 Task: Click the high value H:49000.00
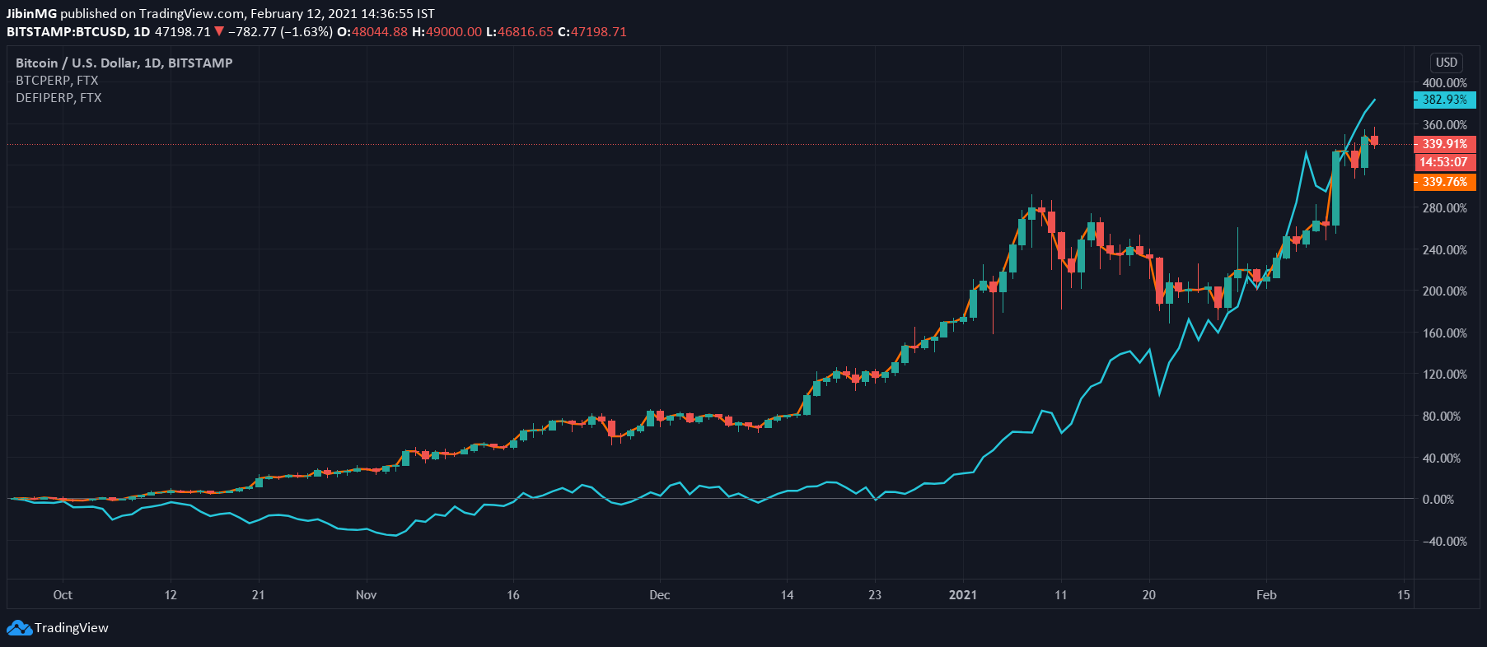point(447,32)
